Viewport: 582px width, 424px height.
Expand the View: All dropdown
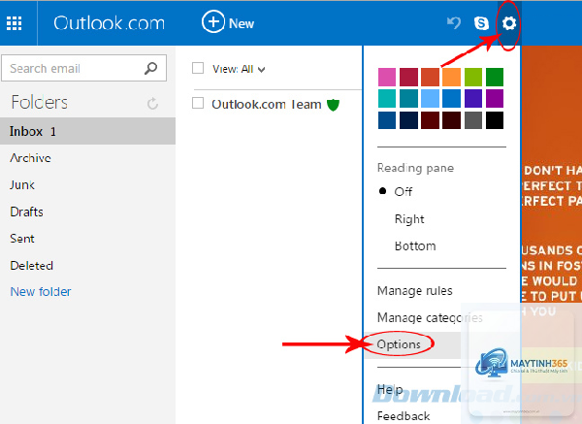(x=239, y=69)
